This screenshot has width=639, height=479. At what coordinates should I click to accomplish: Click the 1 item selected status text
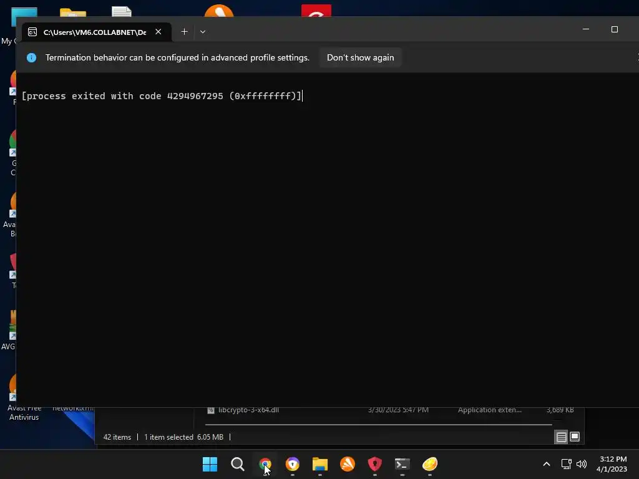168,437
